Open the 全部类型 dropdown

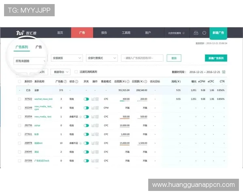pyautogui.click(x=67, y=58)
